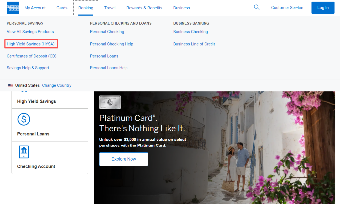Click the American Express logo
Image resolution: width=340 pixels, height=209 pixels.
[13, 8]
